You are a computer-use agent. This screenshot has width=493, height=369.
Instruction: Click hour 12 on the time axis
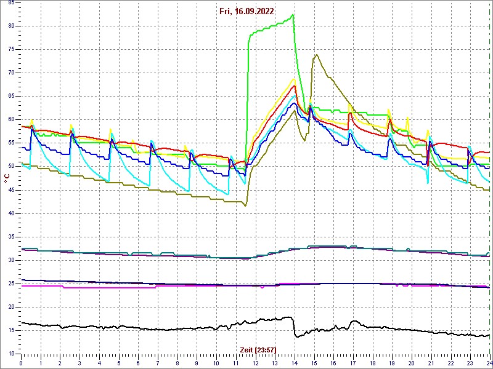(x=256, y=363)
